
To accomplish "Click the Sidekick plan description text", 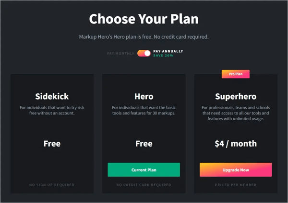I will 52,110.
